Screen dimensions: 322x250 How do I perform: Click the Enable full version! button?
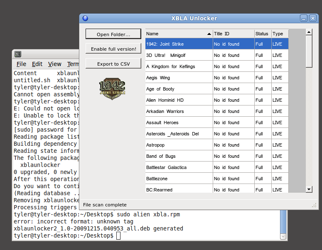click(x=113, y=49)
